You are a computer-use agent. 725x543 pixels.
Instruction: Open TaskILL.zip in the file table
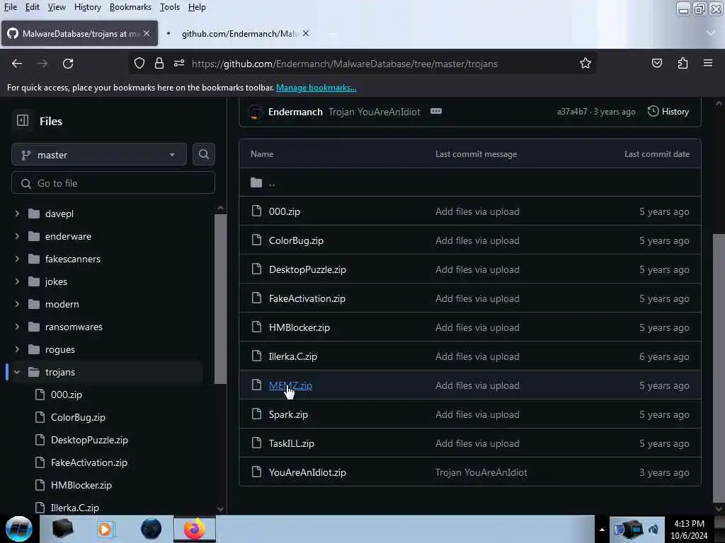pos(291,443)
